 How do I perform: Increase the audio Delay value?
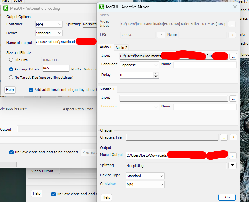click(x=156, y=74)
